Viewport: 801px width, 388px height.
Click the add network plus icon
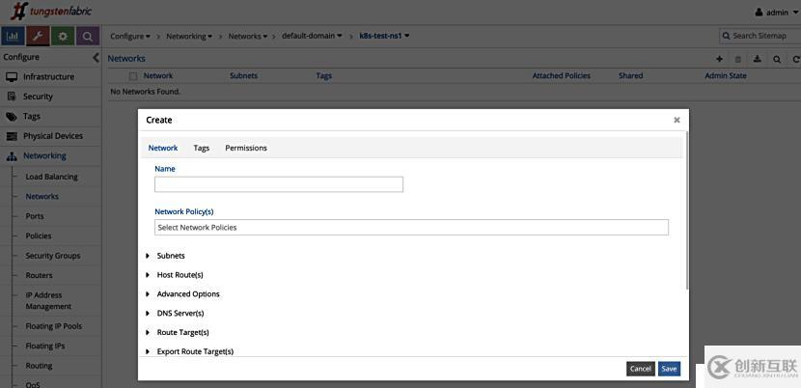[x=719, y=59]
